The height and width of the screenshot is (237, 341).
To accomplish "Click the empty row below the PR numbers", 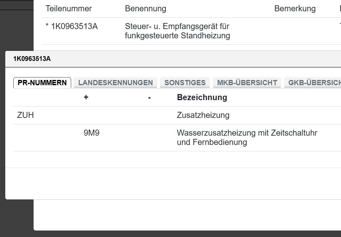I will point(170,161).
